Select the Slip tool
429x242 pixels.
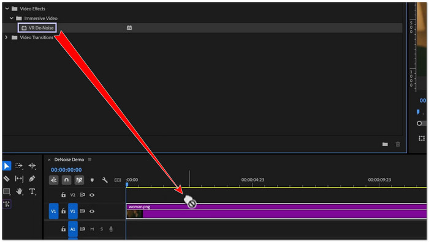[19, 179]
